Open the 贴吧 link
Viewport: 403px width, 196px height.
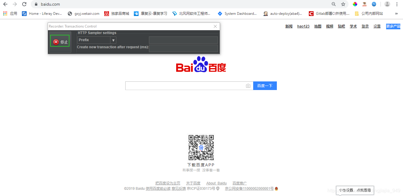341,26
